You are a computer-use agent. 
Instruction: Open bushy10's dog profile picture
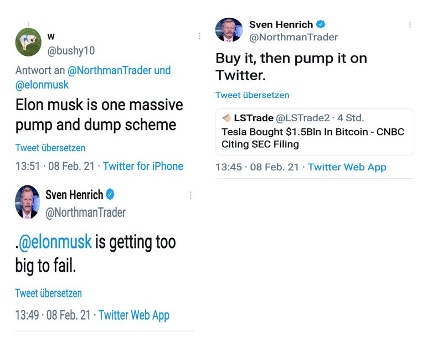click(28, 42)
